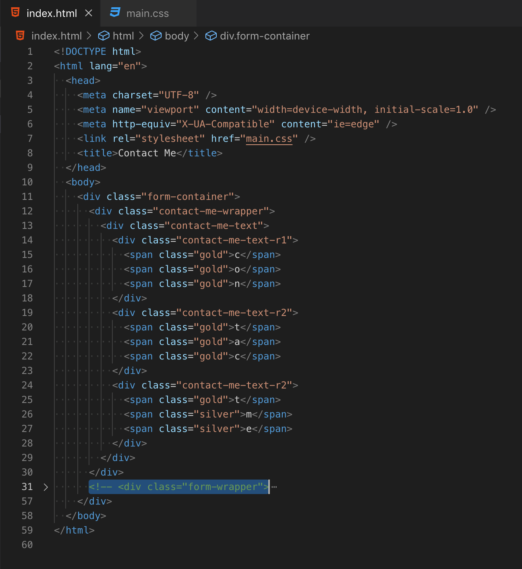
Task: Click line number 15 in the gutter
Action: 27,254
